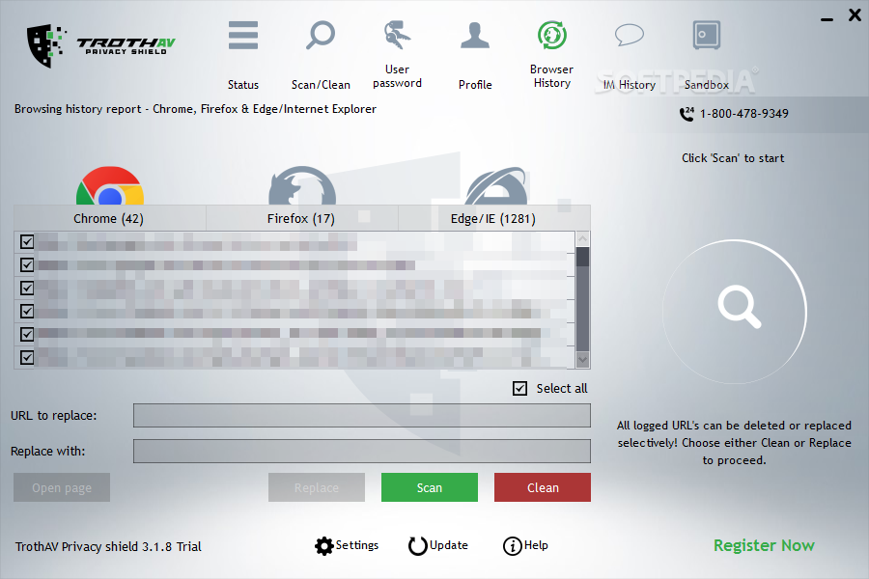
Task: Open User password keys icon
Action: (397, 35)
